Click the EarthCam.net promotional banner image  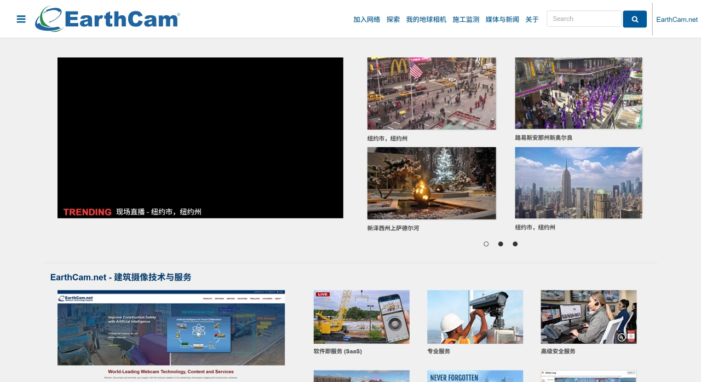click(171, 328)
